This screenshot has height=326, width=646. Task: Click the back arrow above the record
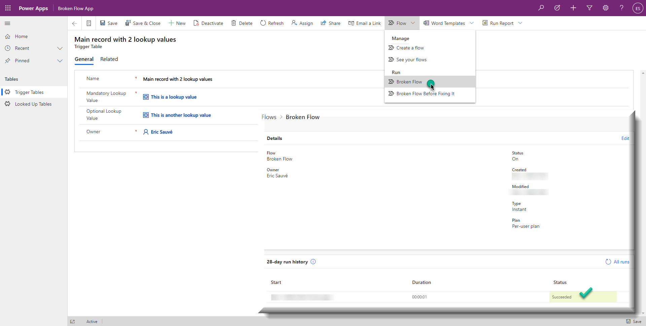click(74, 23)
